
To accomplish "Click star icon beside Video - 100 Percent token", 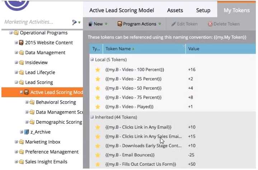I will 97,69.
